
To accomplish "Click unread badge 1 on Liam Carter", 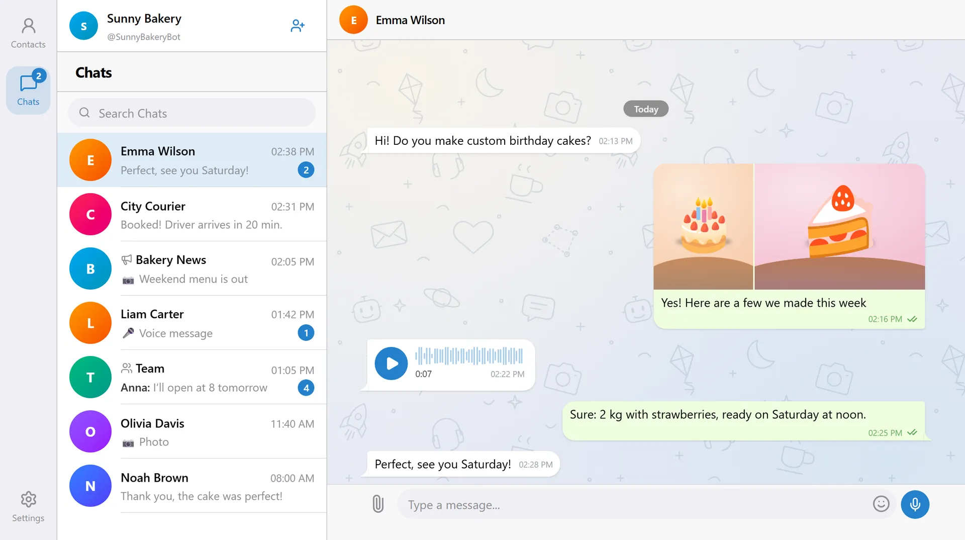I will pos(306,333).
